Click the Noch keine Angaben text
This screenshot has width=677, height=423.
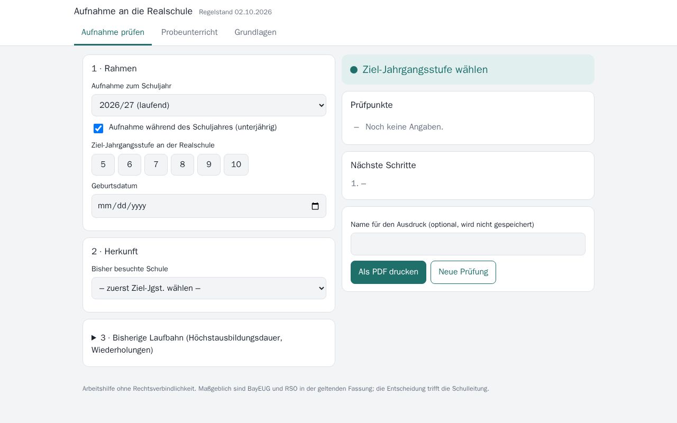coord(404,127)
